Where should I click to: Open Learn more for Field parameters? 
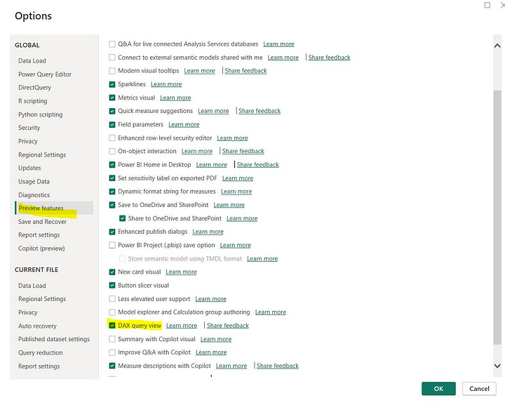click(x=184, y=124)
